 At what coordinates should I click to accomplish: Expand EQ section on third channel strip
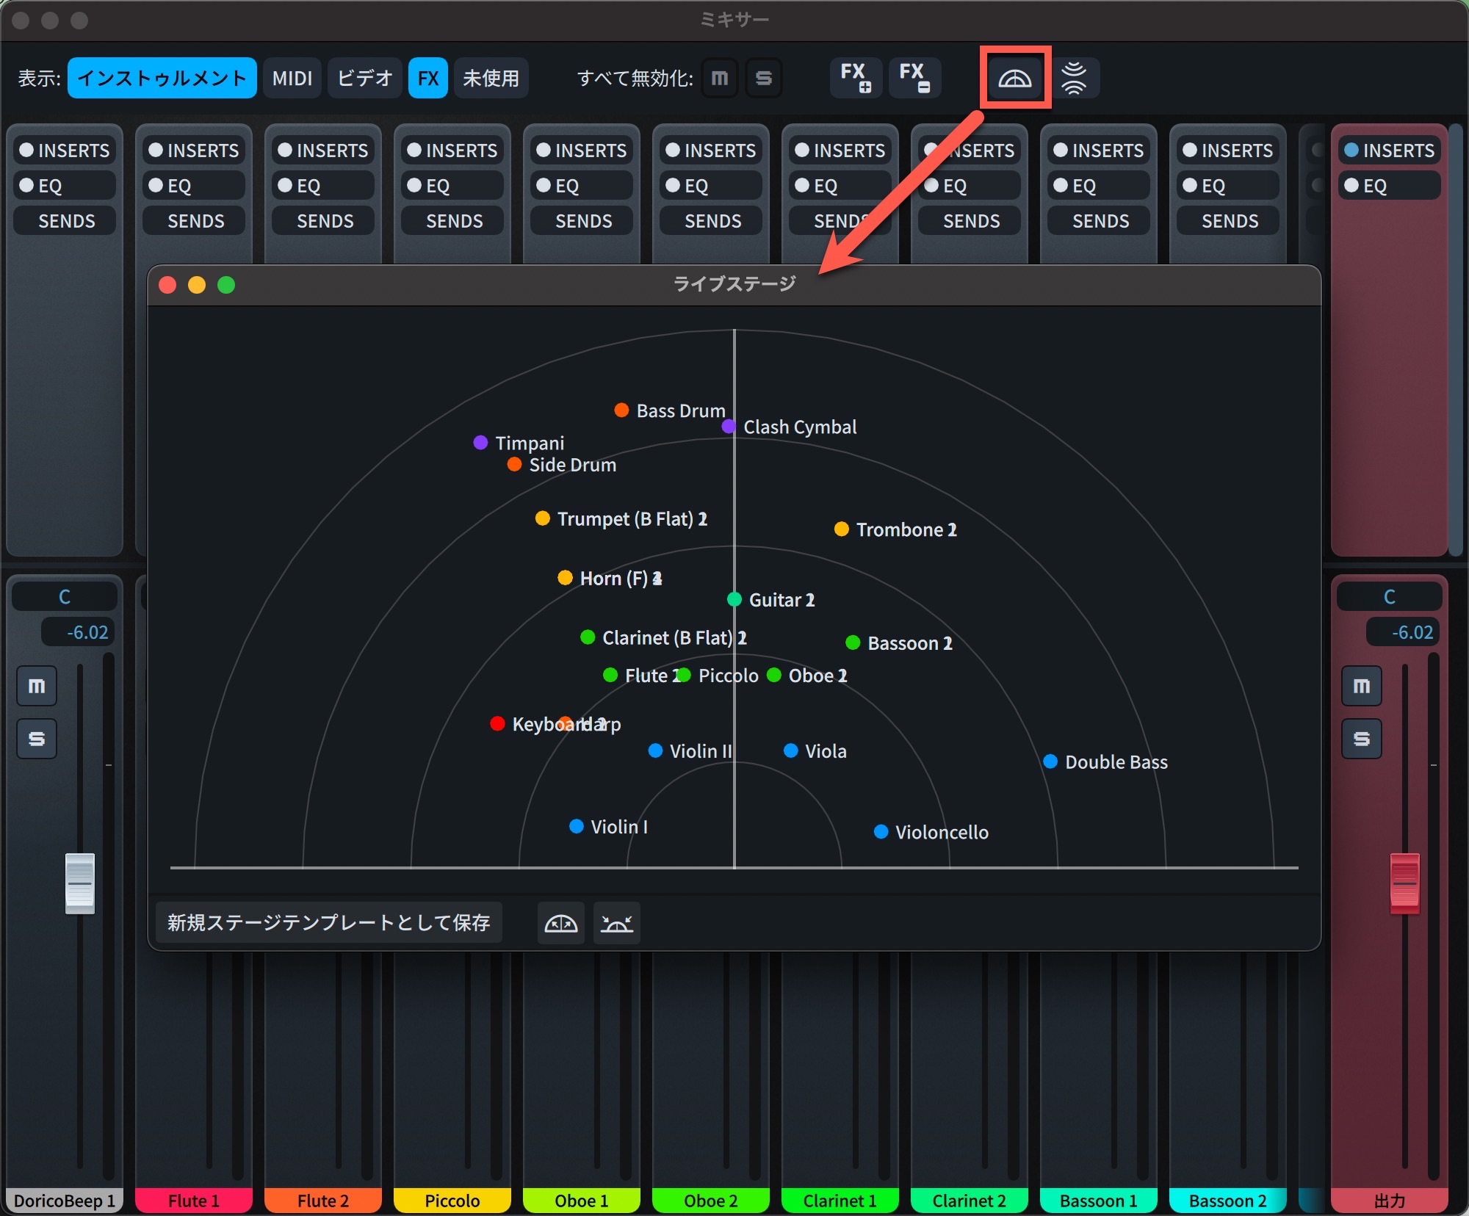[x=323, y=186]
